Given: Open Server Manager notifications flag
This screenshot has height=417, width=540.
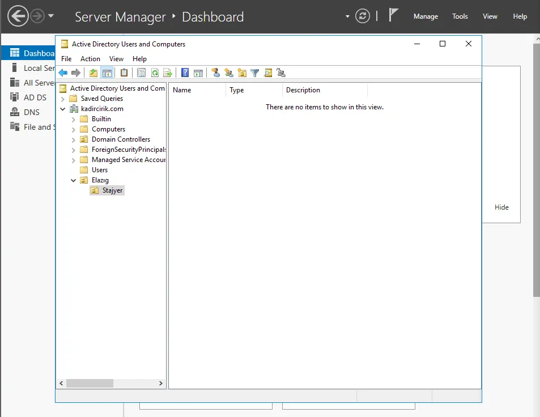Looking at the screenshot, I should [x=393, y=15].
